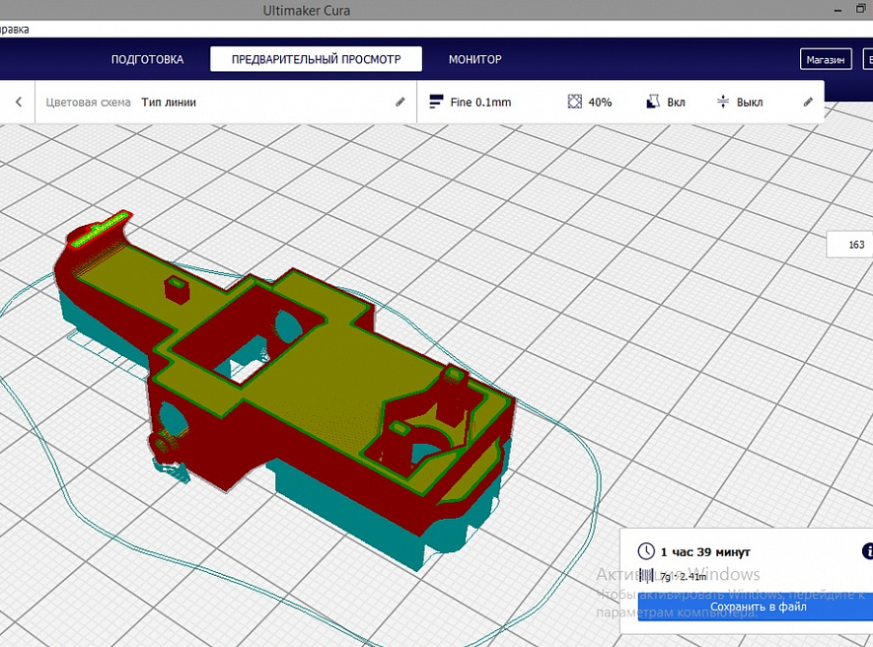Click the infill density pattern icon
The image size is (873, 647).
[x=575, y=102]
